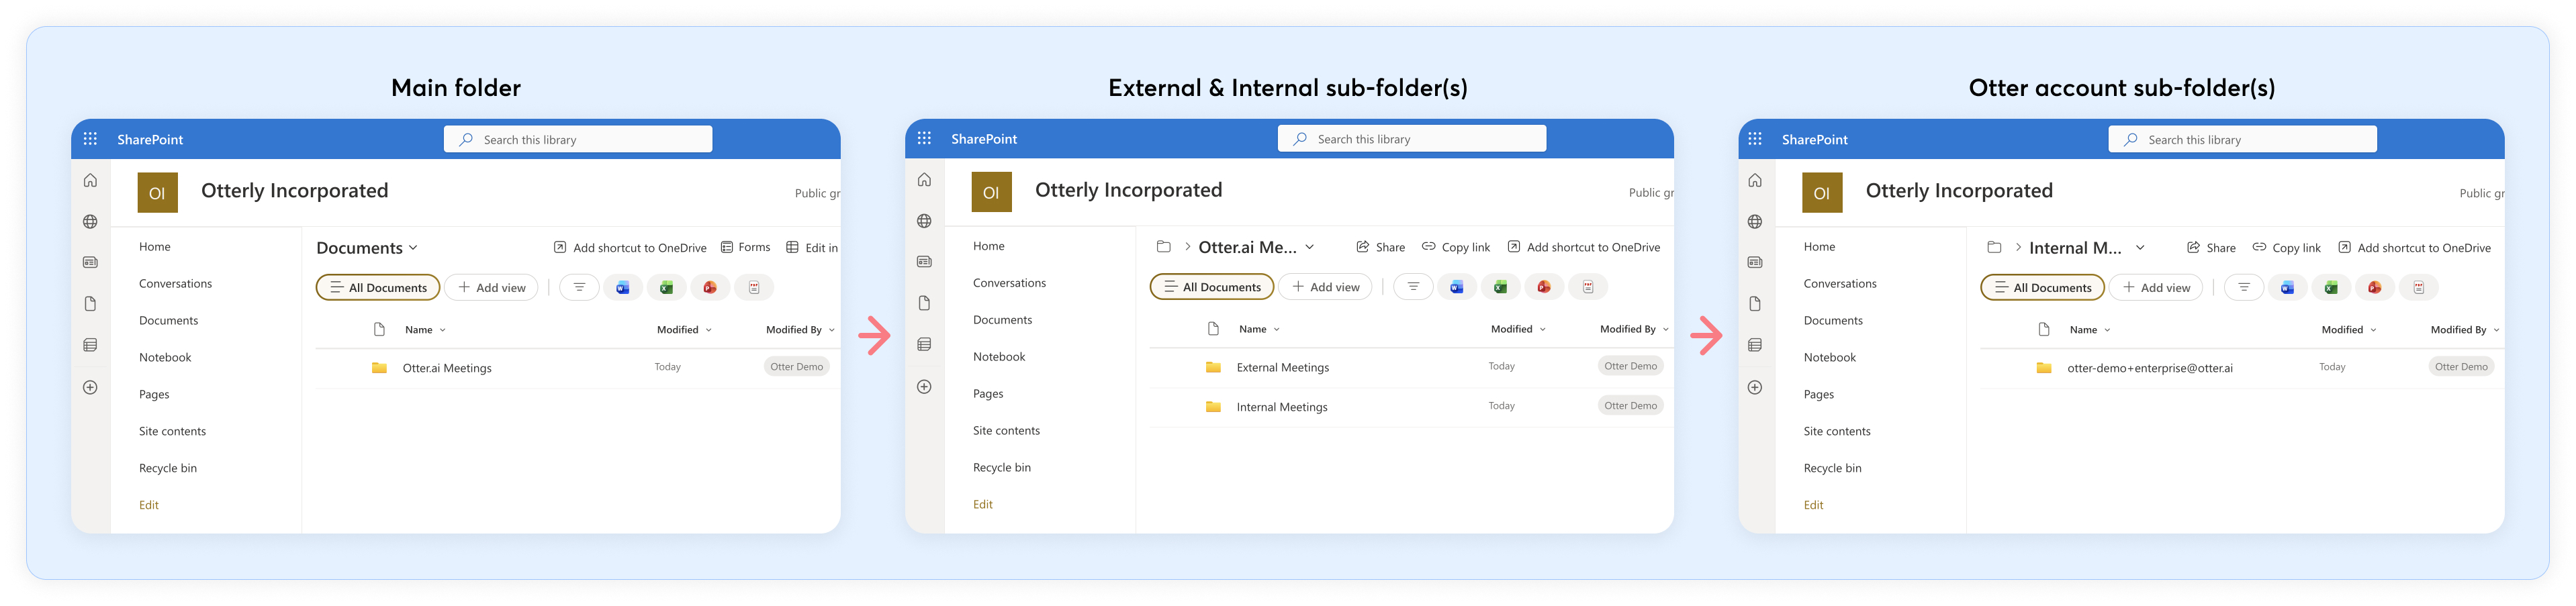2576x606 pixels.
Task: Select Site contents in the Main folder navigation
Action: coord(172,431)
